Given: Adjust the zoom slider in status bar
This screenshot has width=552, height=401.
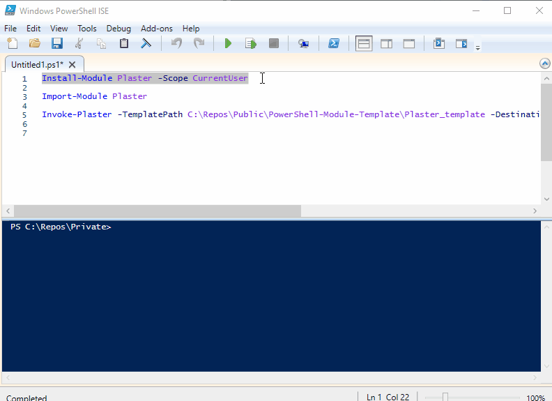Looking at the screenshot, I should [x=445, y=397].
